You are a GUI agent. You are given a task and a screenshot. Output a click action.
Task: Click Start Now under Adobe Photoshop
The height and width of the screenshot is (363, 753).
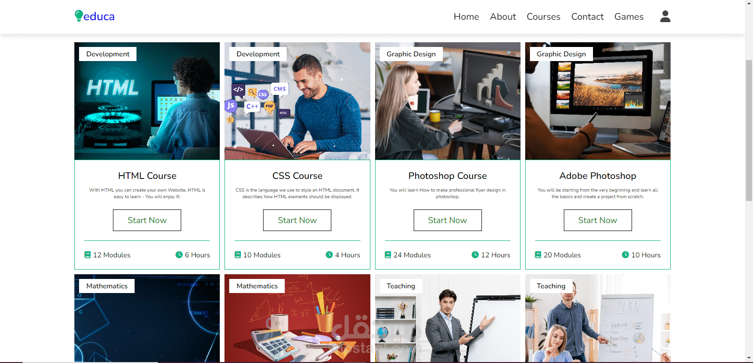pos(598,220)
